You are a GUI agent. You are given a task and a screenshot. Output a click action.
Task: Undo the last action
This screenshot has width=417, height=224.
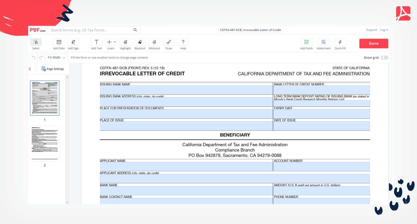34,58
